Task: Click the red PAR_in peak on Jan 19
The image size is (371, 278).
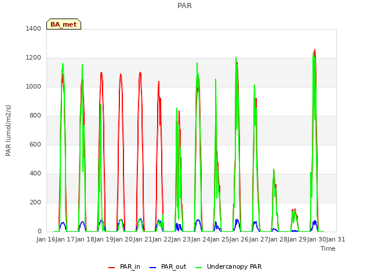Action: (121, 74)
